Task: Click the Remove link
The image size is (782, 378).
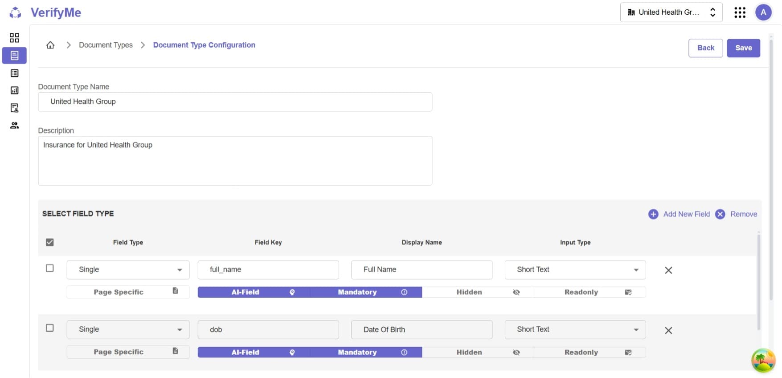Action: [x=744, y=214]
